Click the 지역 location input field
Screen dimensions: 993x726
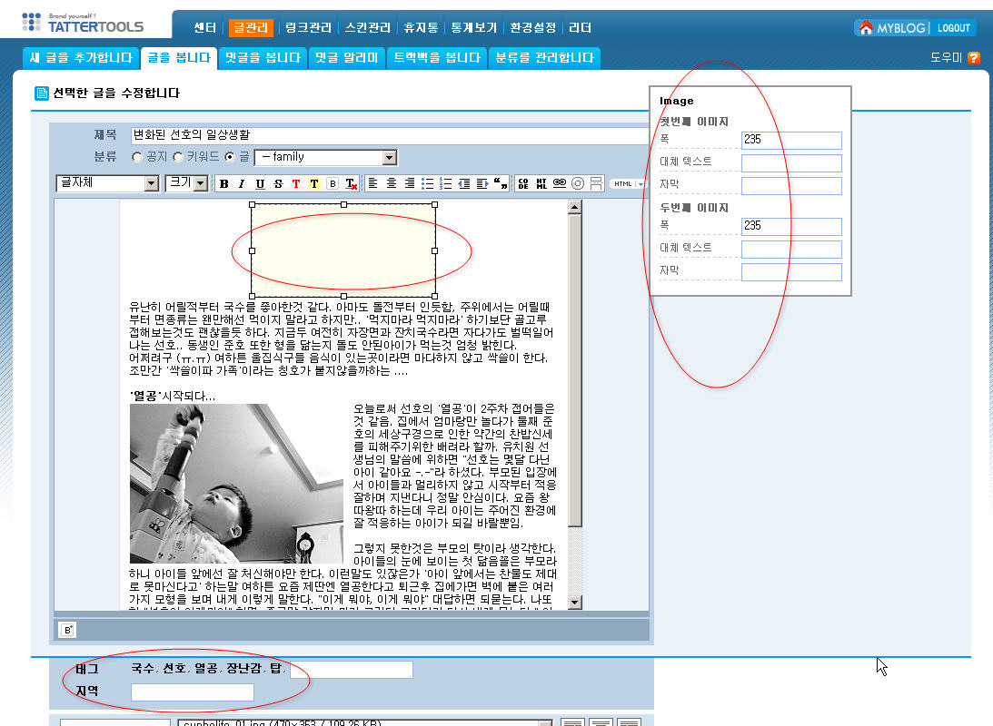click(x=193, y=692)
